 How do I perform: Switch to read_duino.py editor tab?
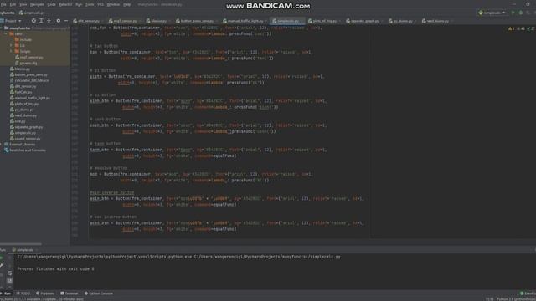coord(435,21)
